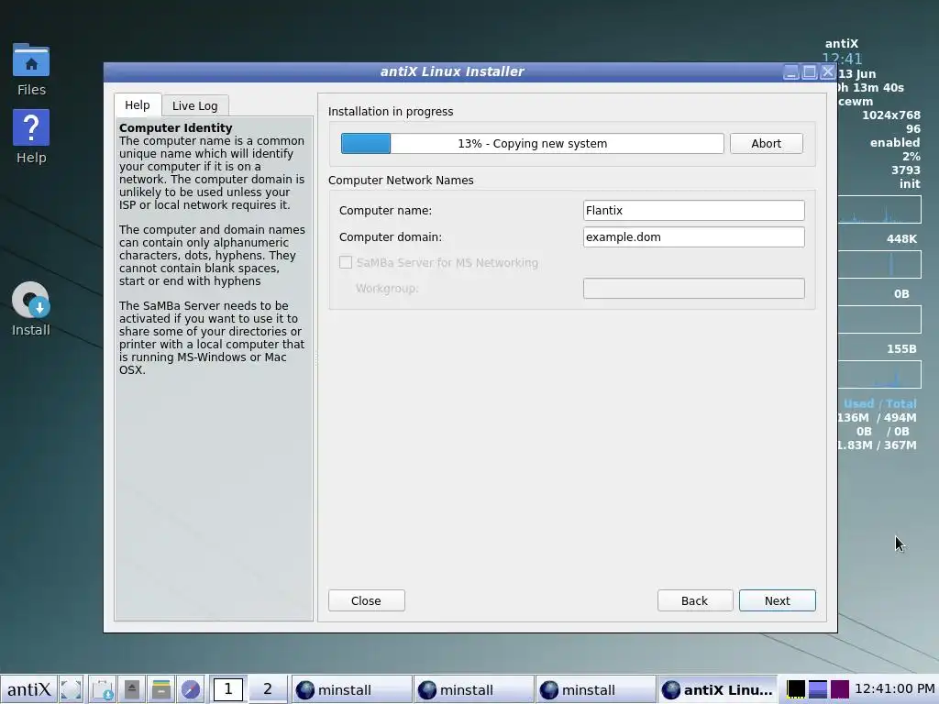Viewport: 939px width, 704px height.
Task: Click the Computer Network Names label
Action: (x=401, y=181)
